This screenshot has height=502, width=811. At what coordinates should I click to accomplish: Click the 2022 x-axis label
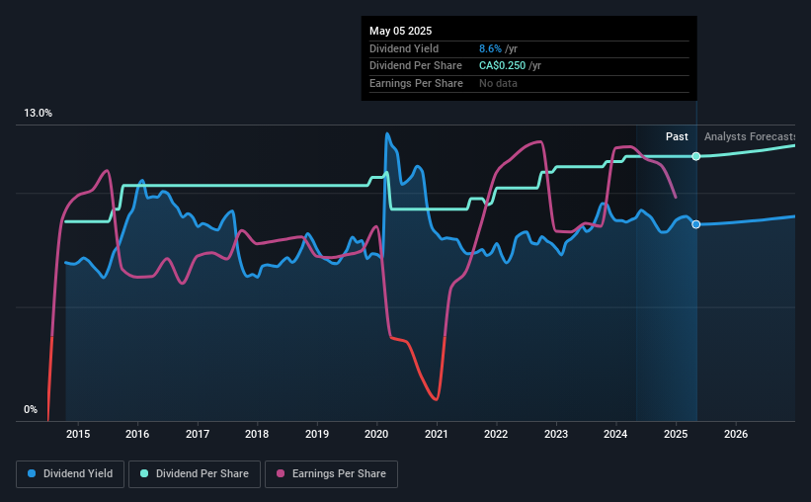pos(496,434)
